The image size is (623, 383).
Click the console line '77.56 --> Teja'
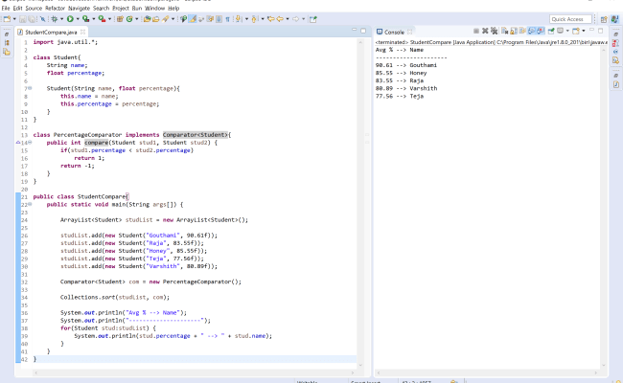400,96
